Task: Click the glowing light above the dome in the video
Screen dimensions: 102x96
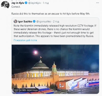Action: click(36, 52)
